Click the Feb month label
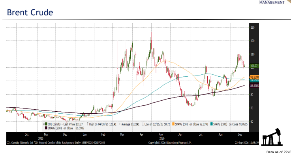The width and height of the screenshot is (291, 153). coord(103,135)
